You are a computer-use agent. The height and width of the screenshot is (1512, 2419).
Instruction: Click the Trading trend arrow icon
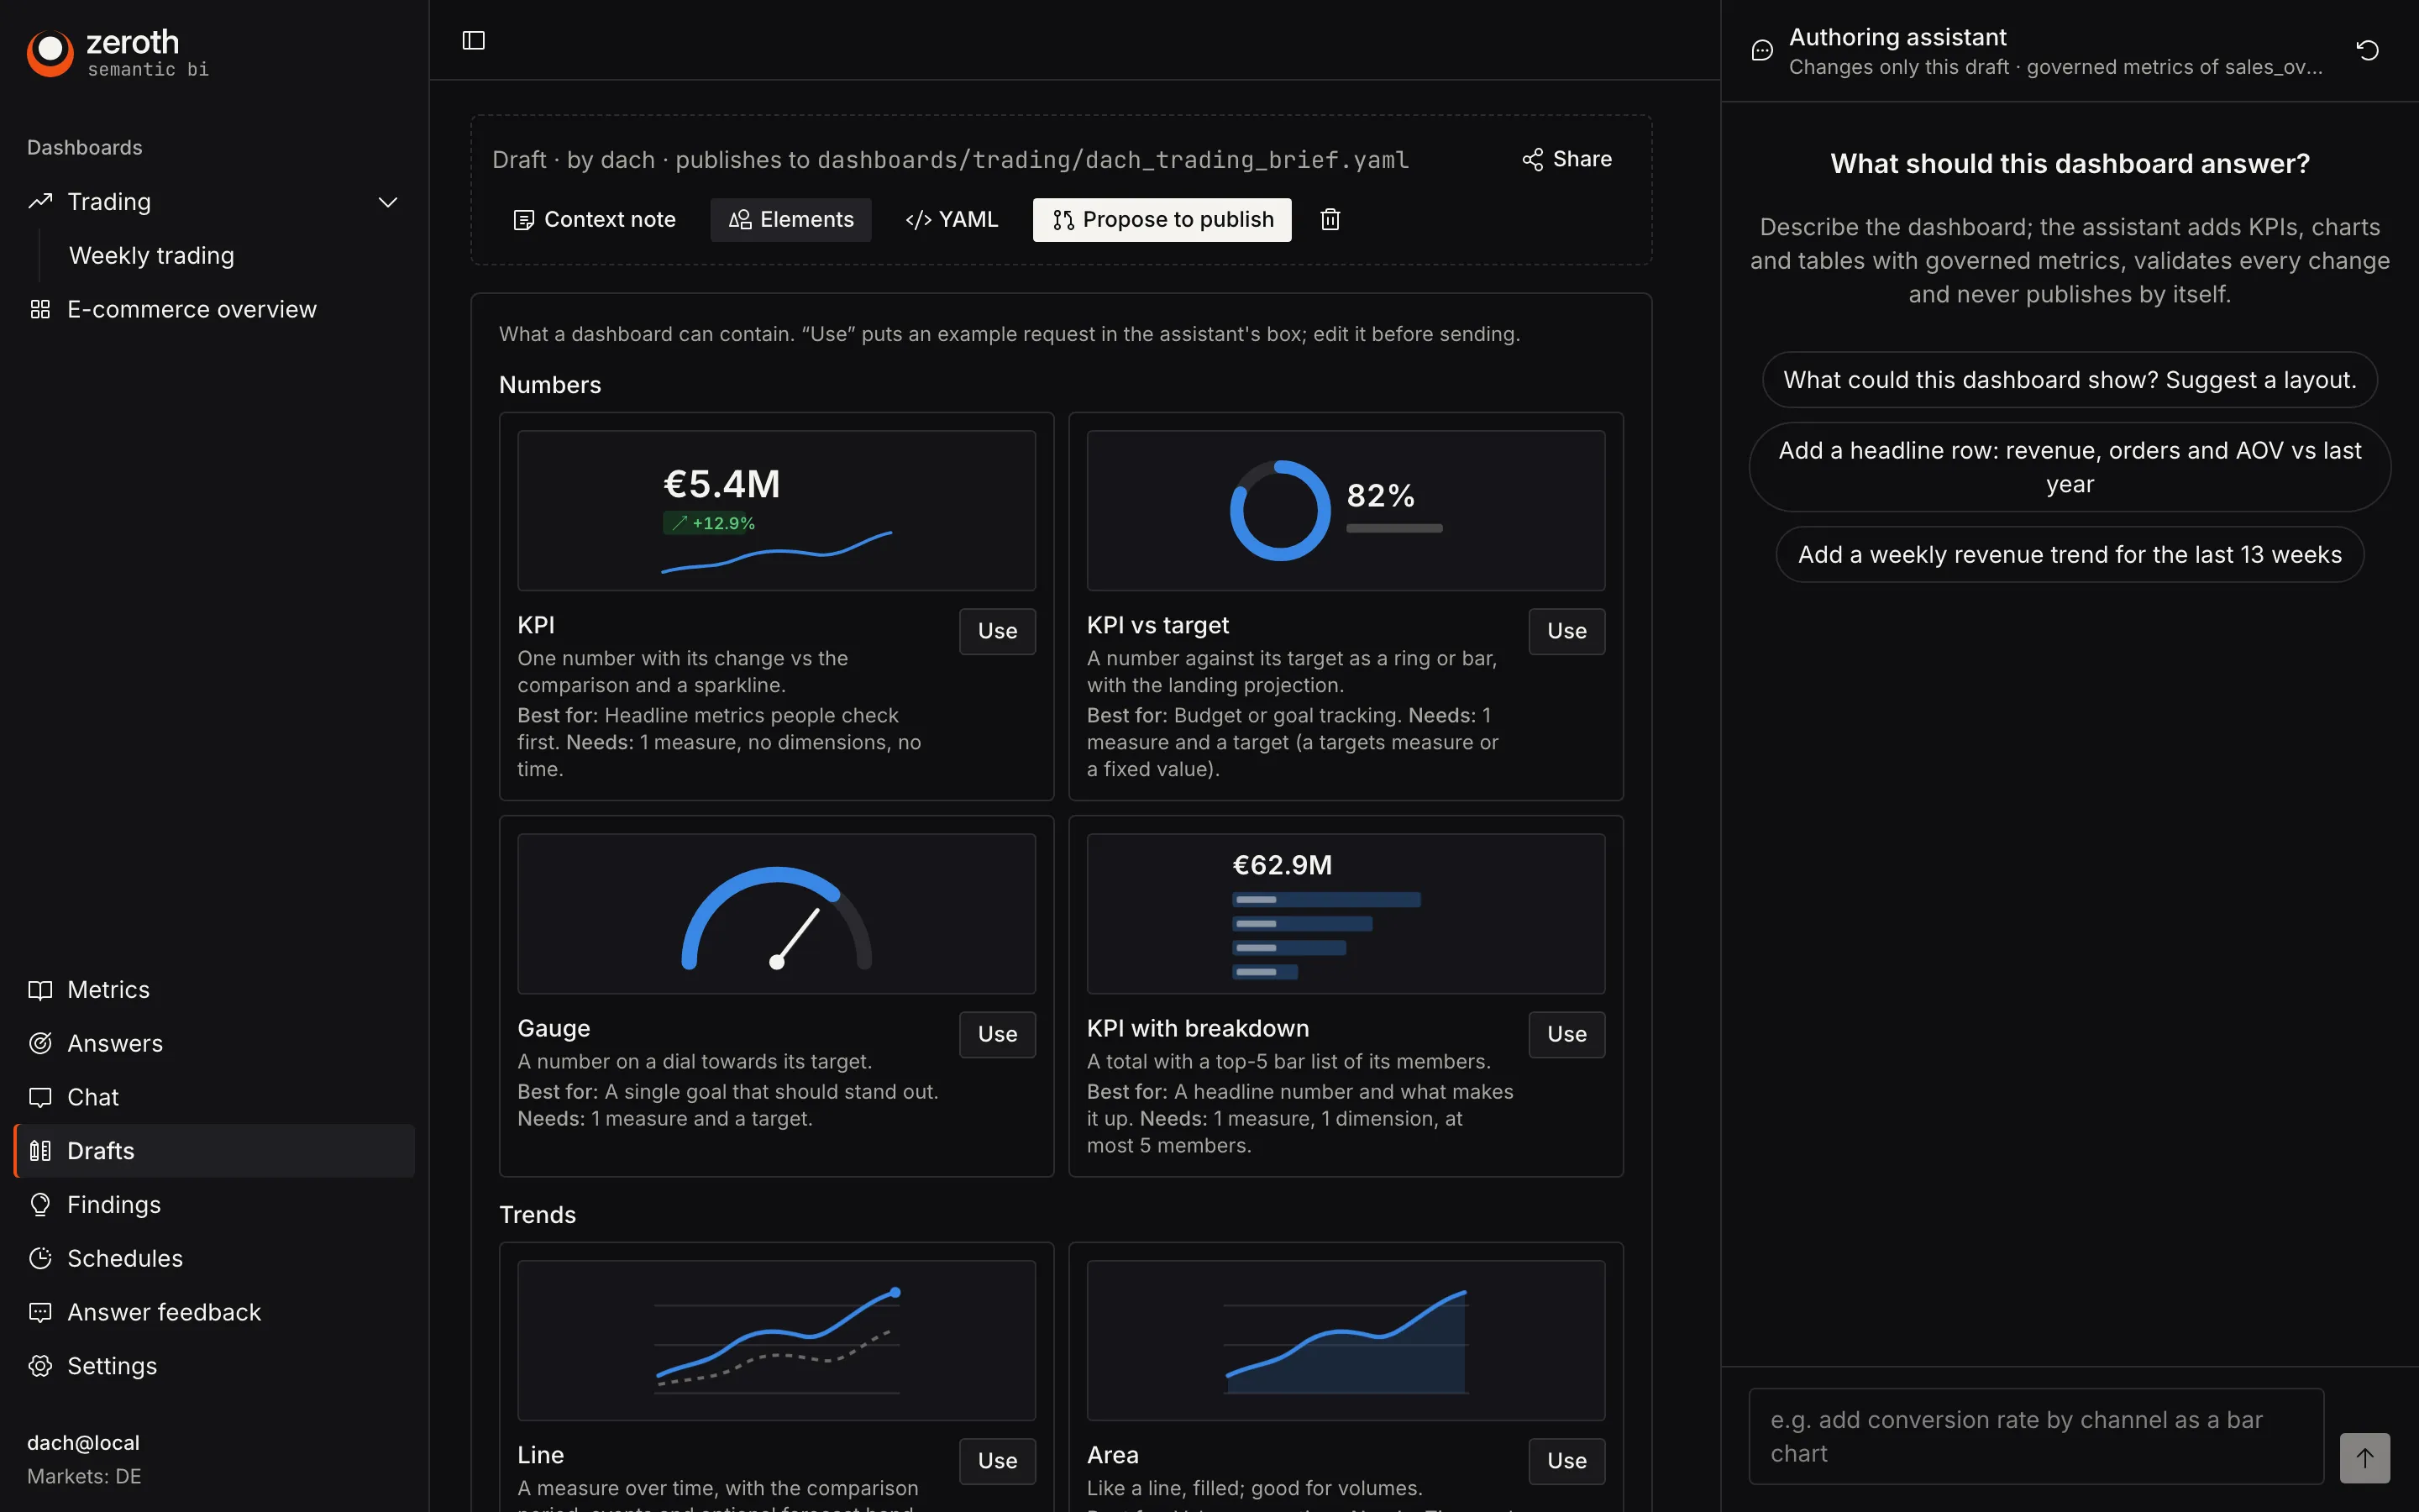(40, 201)
